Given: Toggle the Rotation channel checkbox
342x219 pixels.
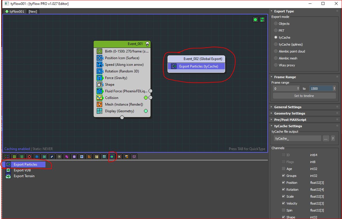Looking at the screenshot, I should (x=284, y=189).
